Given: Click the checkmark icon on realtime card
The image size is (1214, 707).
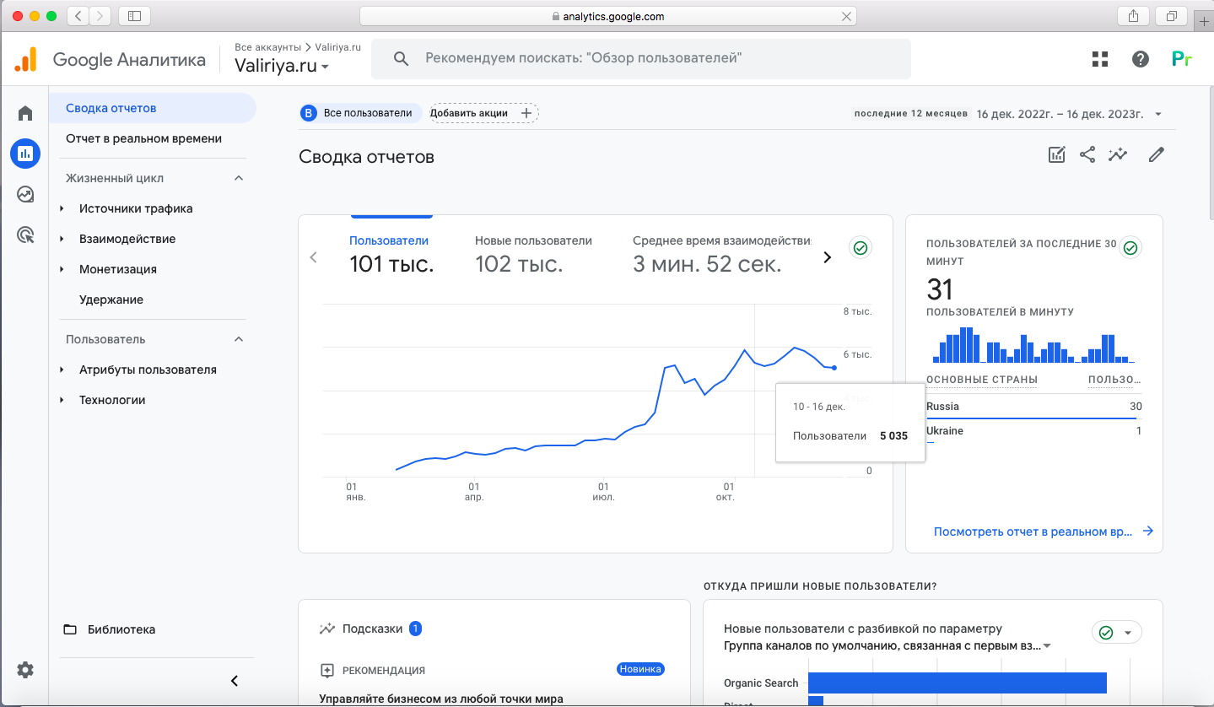Looking at the screenshot, I should coord(1130,248).
